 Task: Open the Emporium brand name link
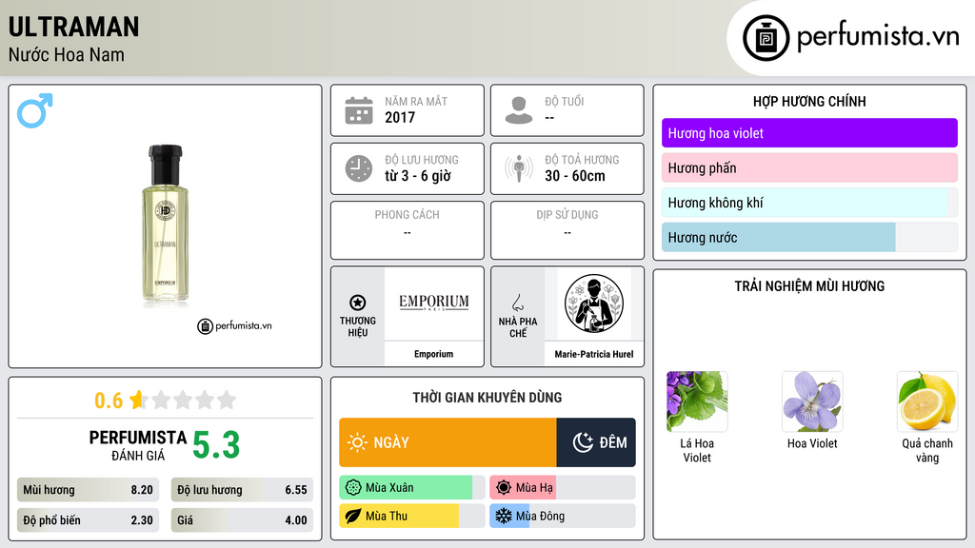[x=434, y=354]
